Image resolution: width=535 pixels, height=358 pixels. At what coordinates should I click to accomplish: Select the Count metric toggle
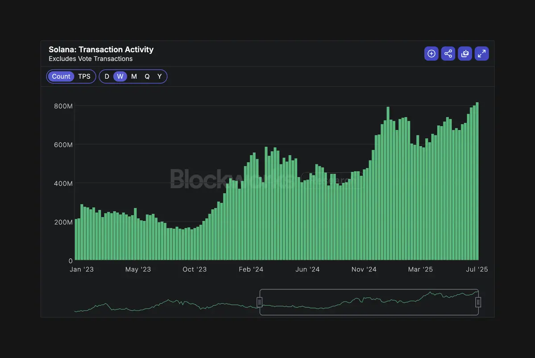click(61, 76)
